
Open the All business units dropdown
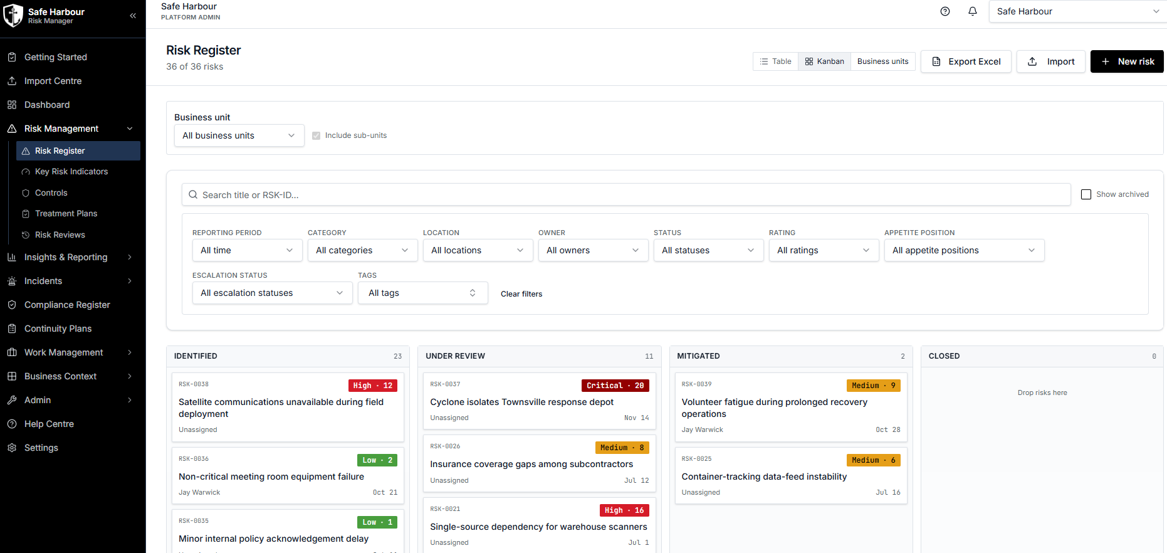(239, 135)
